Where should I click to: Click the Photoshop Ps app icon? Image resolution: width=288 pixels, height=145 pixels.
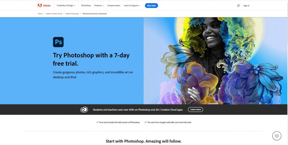coord(58,42)
